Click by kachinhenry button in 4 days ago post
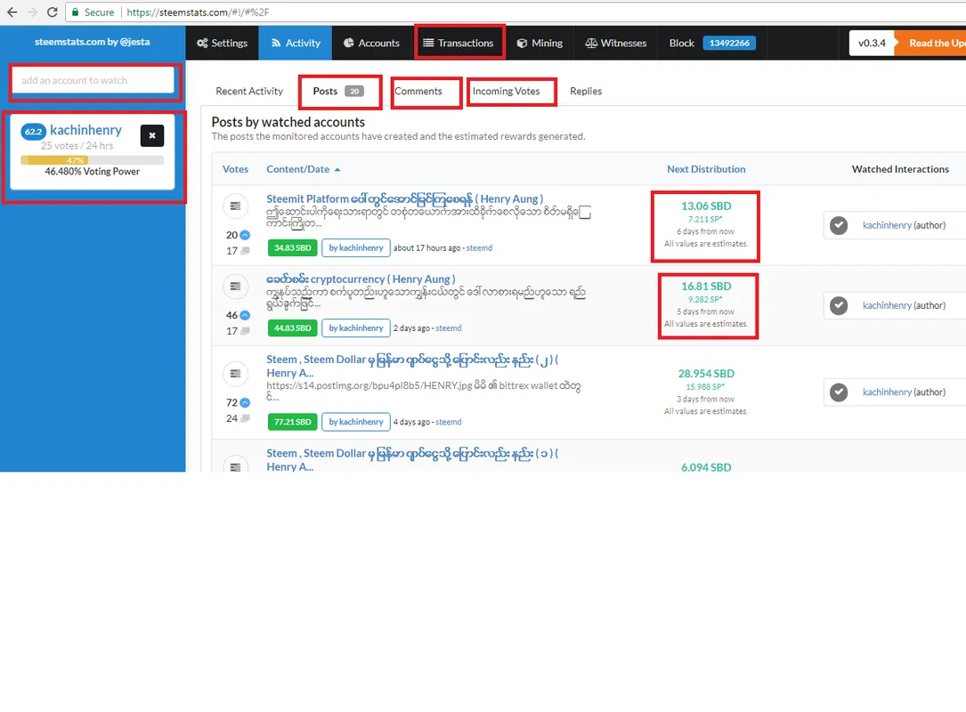This screenshot has width=966, height=712. tap(356, 422)
